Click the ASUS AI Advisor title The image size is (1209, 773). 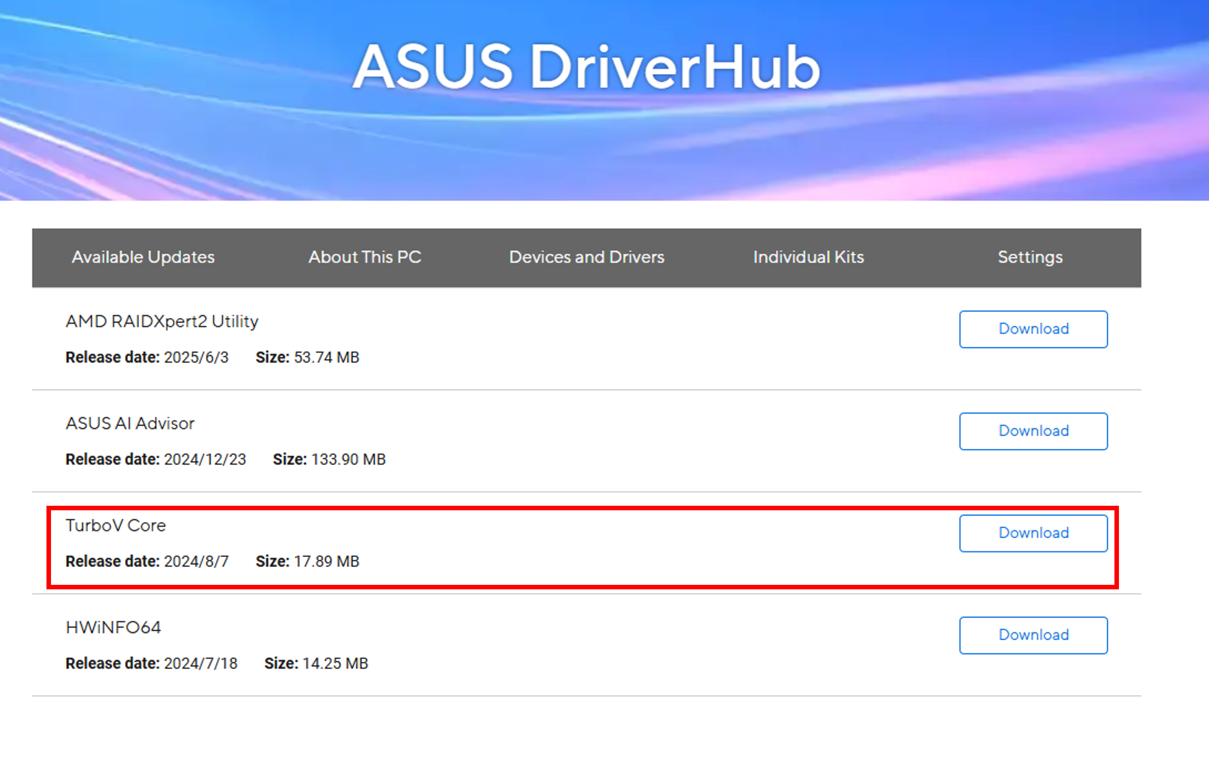coord(130,423)
